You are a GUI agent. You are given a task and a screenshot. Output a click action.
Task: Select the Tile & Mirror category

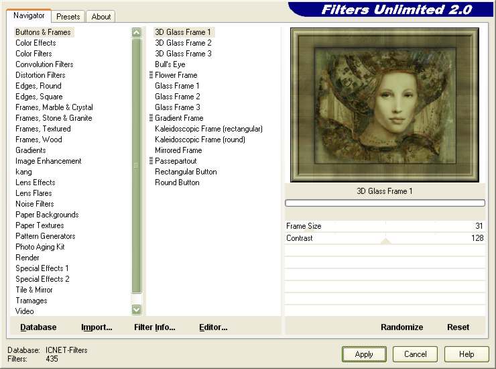tap(34, 290)
